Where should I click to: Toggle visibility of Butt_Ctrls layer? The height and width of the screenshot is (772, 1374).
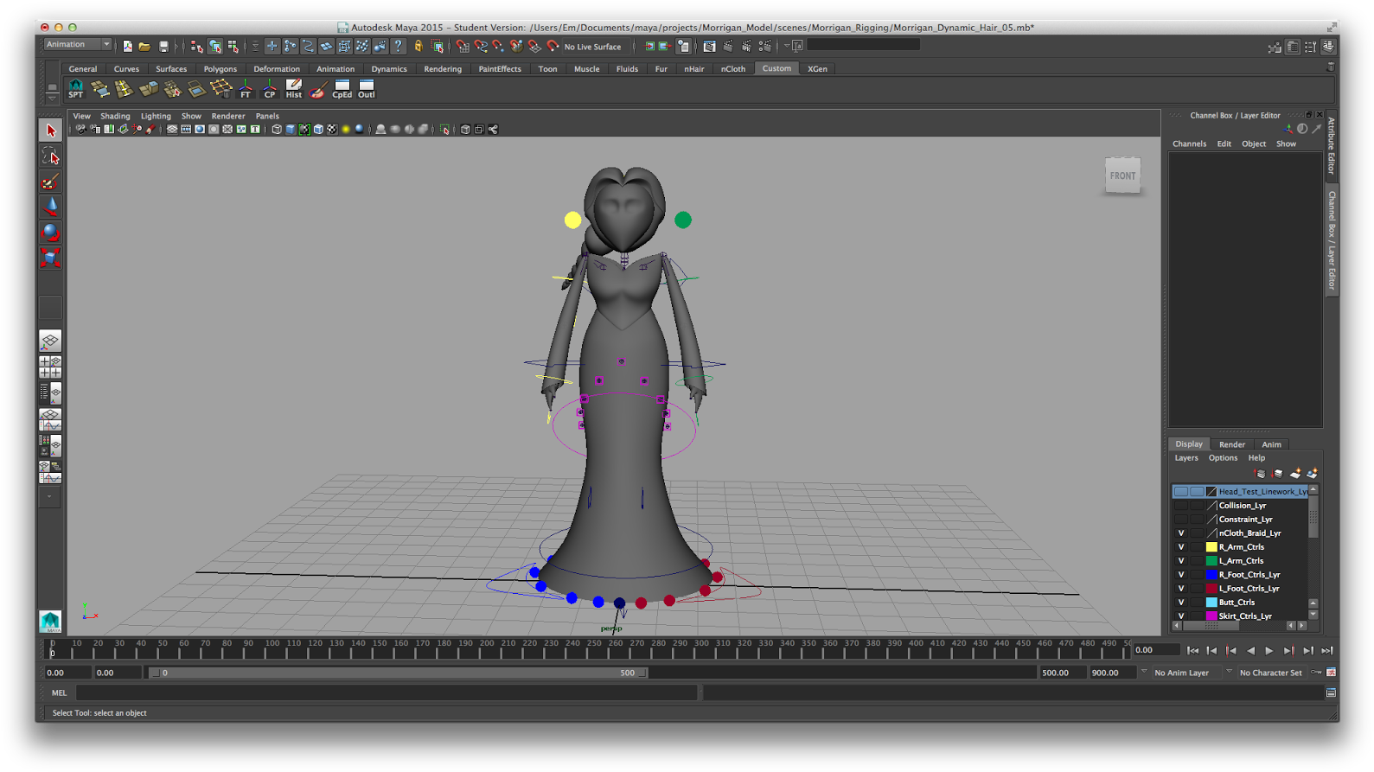click(x=1181, y=603)
